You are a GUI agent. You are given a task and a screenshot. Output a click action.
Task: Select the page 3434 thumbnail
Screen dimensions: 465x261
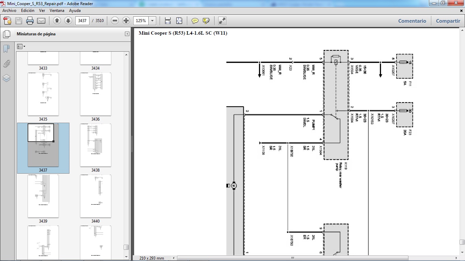click(x=96, y=58)
